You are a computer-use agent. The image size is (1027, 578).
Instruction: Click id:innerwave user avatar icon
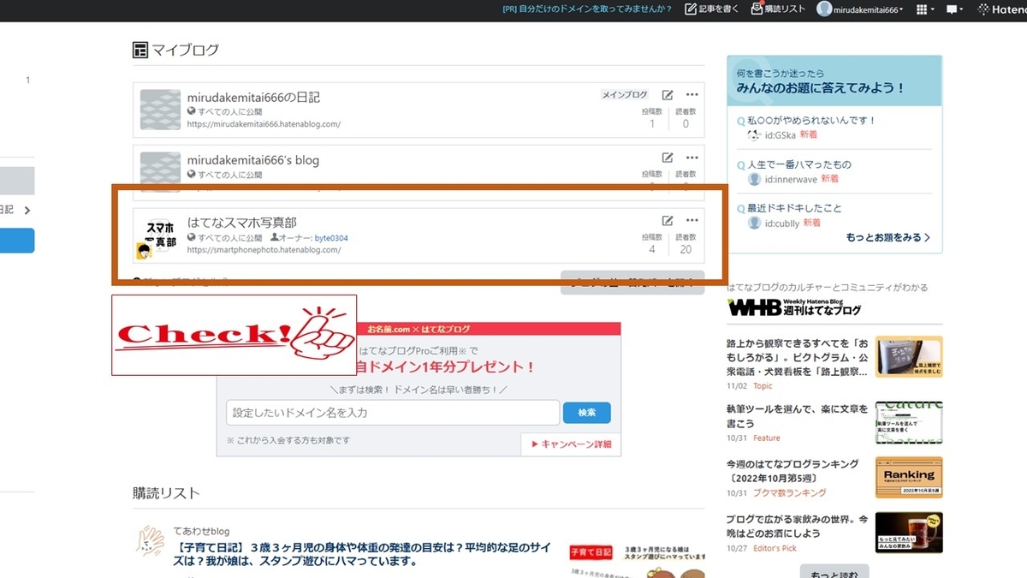(754, 179)
